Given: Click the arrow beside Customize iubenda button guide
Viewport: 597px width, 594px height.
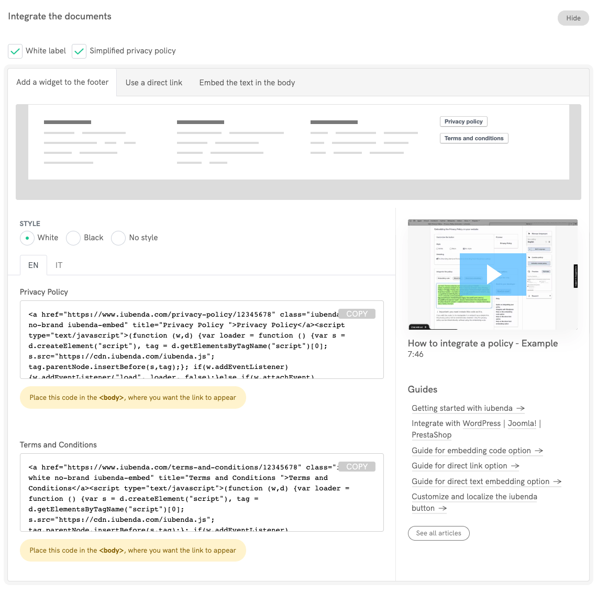Looking at the screenshot, I should [441, 508].
